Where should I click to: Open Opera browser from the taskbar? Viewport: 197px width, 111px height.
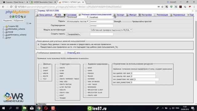tap(46, 108)
